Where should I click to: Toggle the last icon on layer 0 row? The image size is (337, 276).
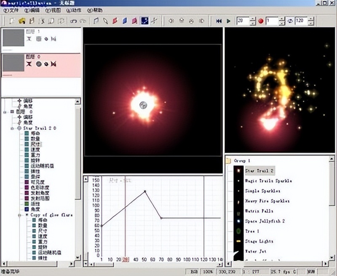point(53,64)
